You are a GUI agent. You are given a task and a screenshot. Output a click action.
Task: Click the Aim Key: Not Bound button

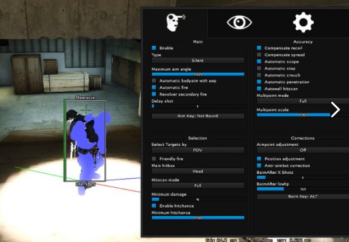tap(198, 116)
